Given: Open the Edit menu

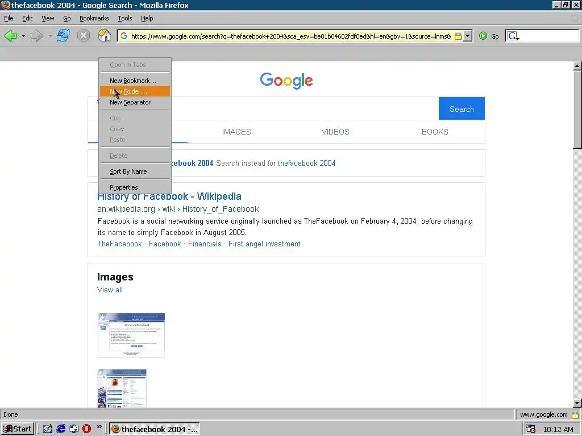Looking at the screenshot, I should click(x=27, y=18).
